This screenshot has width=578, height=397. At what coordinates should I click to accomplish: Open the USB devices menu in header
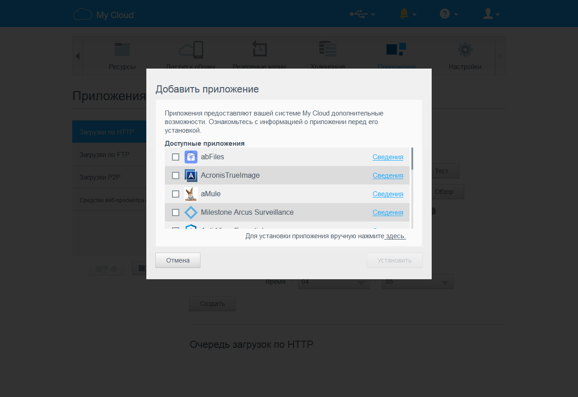coord(362,14)
